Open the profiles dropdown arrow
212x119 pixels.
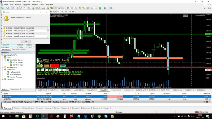coord(10,8)
